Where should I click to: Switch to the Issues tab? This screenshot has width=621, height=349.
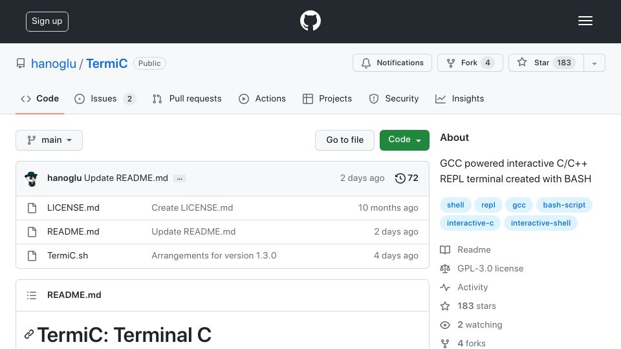[x=105, y=98]
